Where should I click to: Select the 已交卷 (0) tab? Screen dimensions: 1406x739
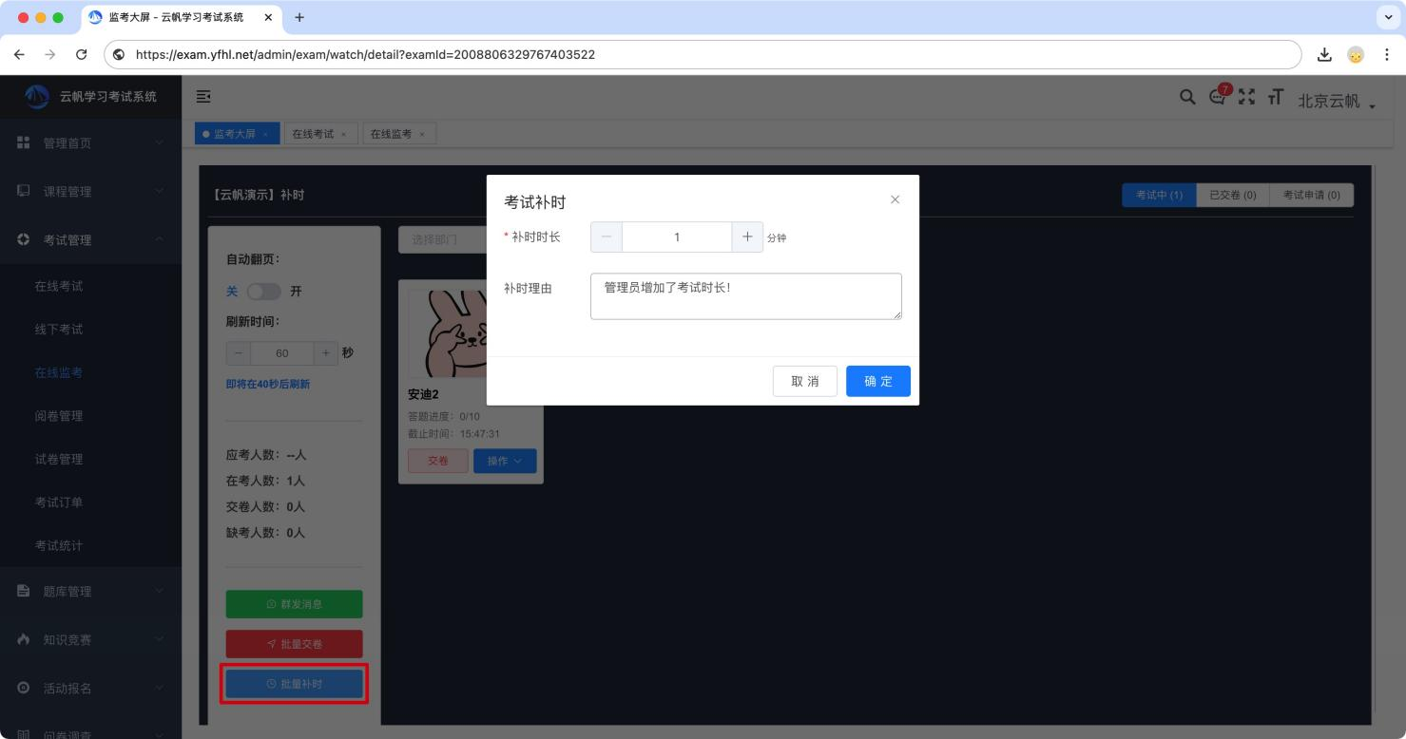tap(1232, 195)
